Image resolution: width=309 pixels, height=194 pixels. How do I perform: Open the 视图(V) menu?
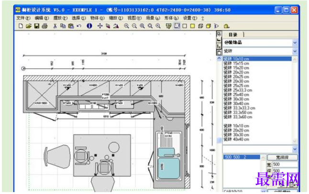[134, 18]
